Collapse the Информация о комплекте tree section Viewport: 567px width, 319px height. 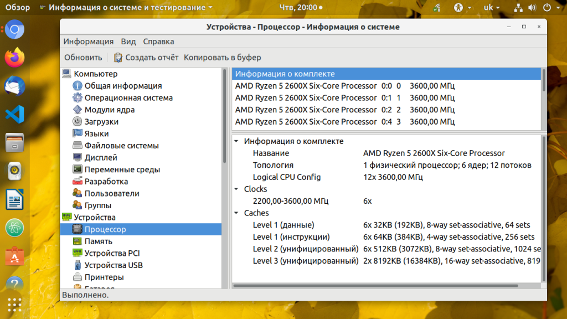point(237,141)
